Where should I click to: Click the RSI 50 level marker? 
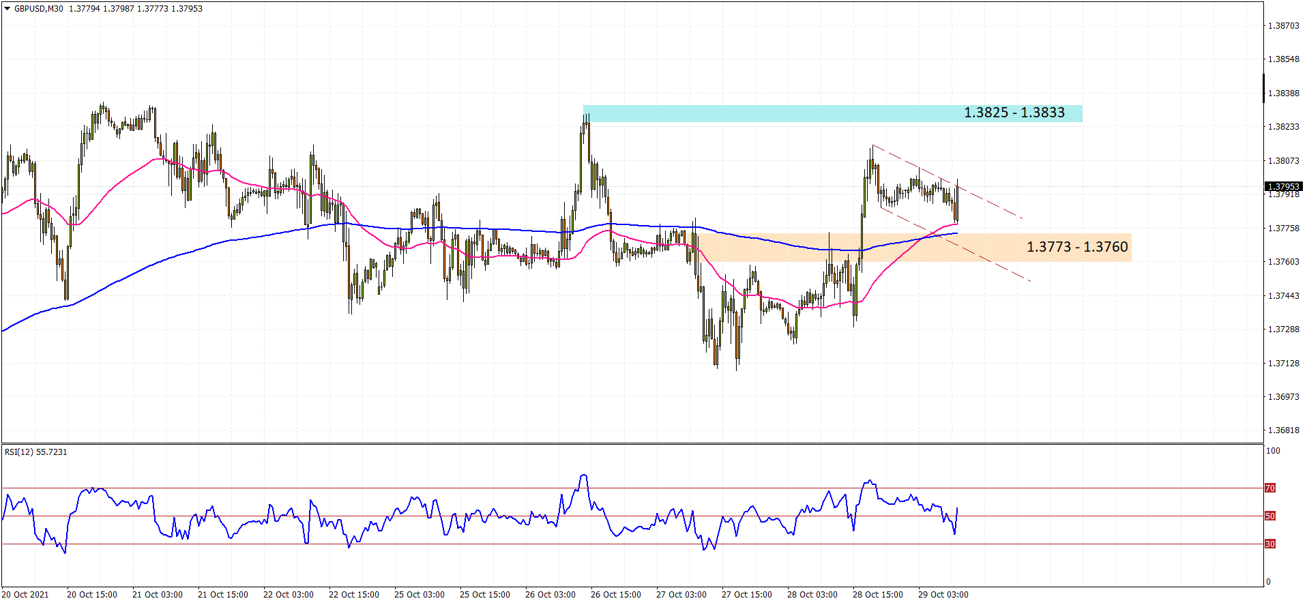coord(1270,516)
